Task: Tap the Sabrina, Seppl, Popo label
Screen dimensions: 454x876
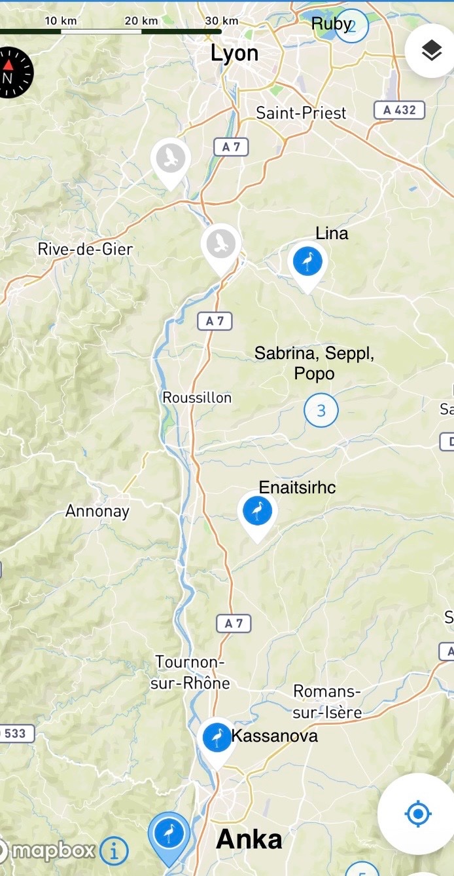Action: (315, 364)
